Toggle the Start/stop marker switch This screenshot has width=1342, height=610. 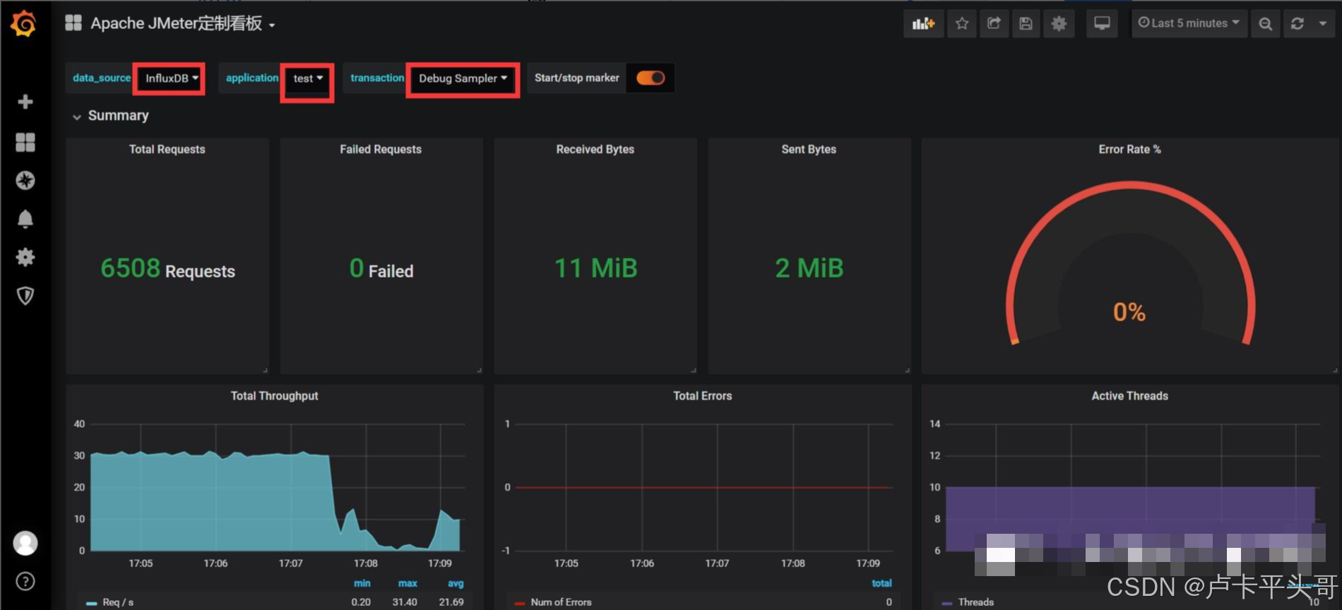[651, 78]
